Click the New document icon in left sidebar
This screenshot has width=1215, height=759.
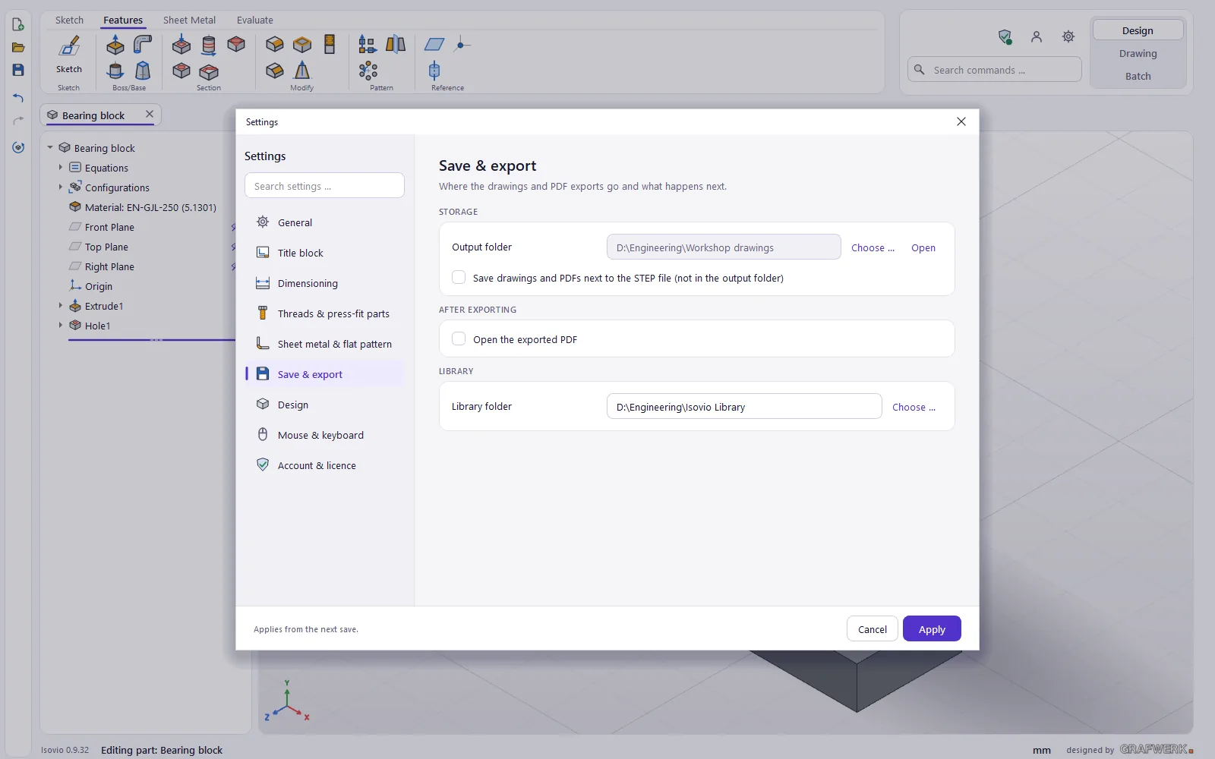point(18,24)
